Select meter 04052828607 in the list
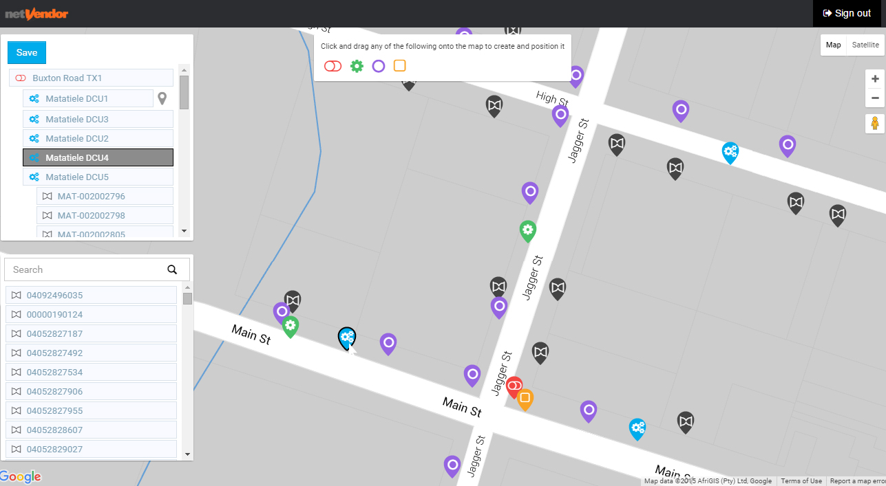This screenshot has width=886, height=486. pos(92,430)
